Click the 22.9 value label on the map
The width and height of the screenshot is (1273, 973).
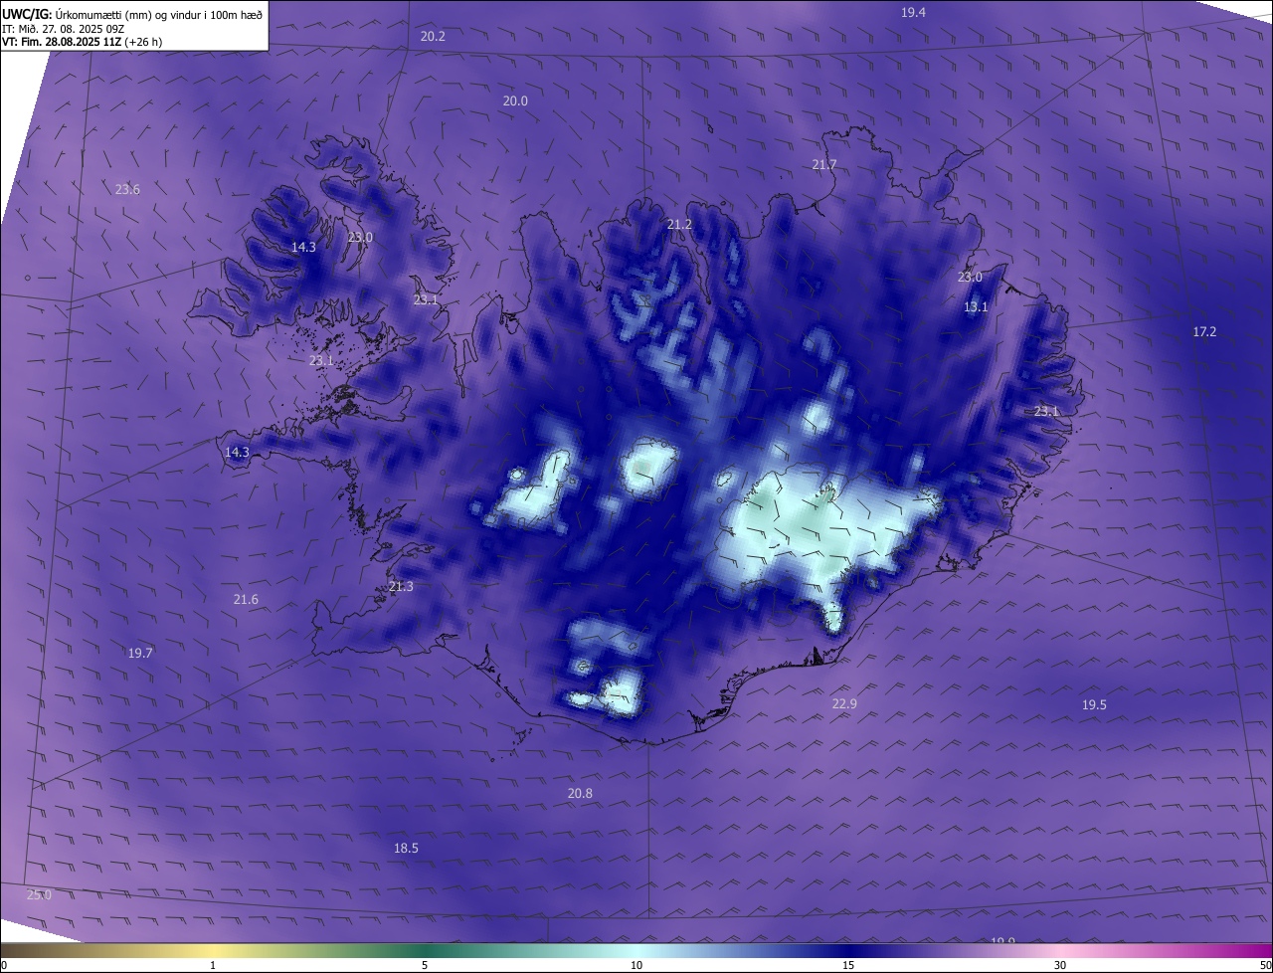(x=844, y=703)
